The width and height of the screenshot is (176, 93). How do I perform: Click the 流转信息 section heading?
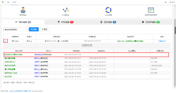pos(87,45)
